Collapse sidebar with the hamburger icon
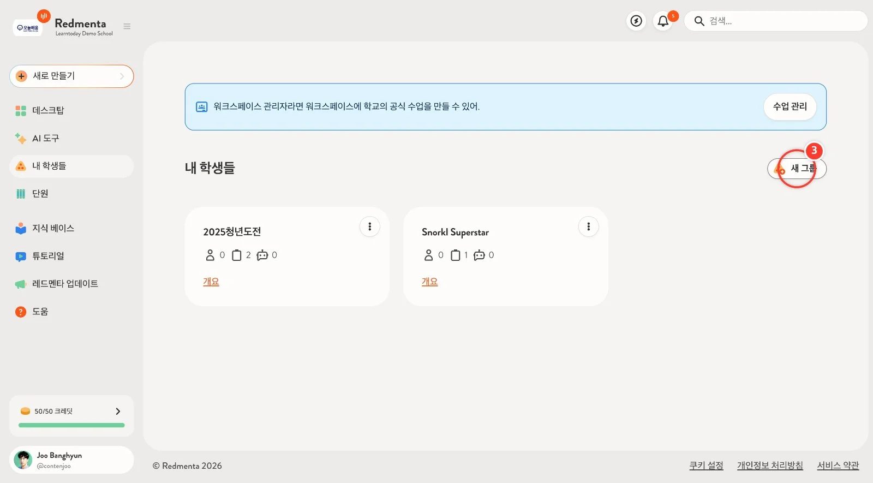The width and height of the screenshot is (873, 483). (127, 26)
